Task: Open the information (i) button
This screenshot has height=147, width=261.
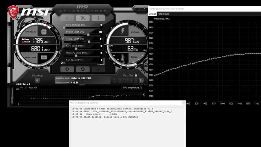Action: pos(98,18)
